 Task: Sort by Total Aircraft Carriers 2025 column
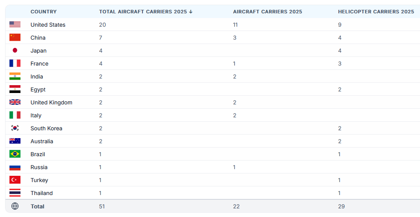pos(143,12)
